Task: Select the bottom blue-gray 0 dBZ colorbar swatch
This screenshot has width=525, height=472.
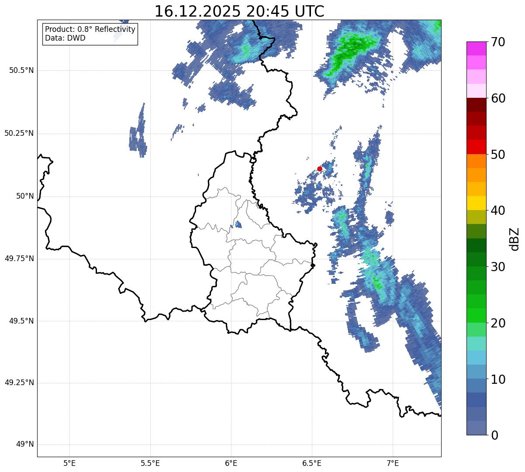Action: point(477,428)
